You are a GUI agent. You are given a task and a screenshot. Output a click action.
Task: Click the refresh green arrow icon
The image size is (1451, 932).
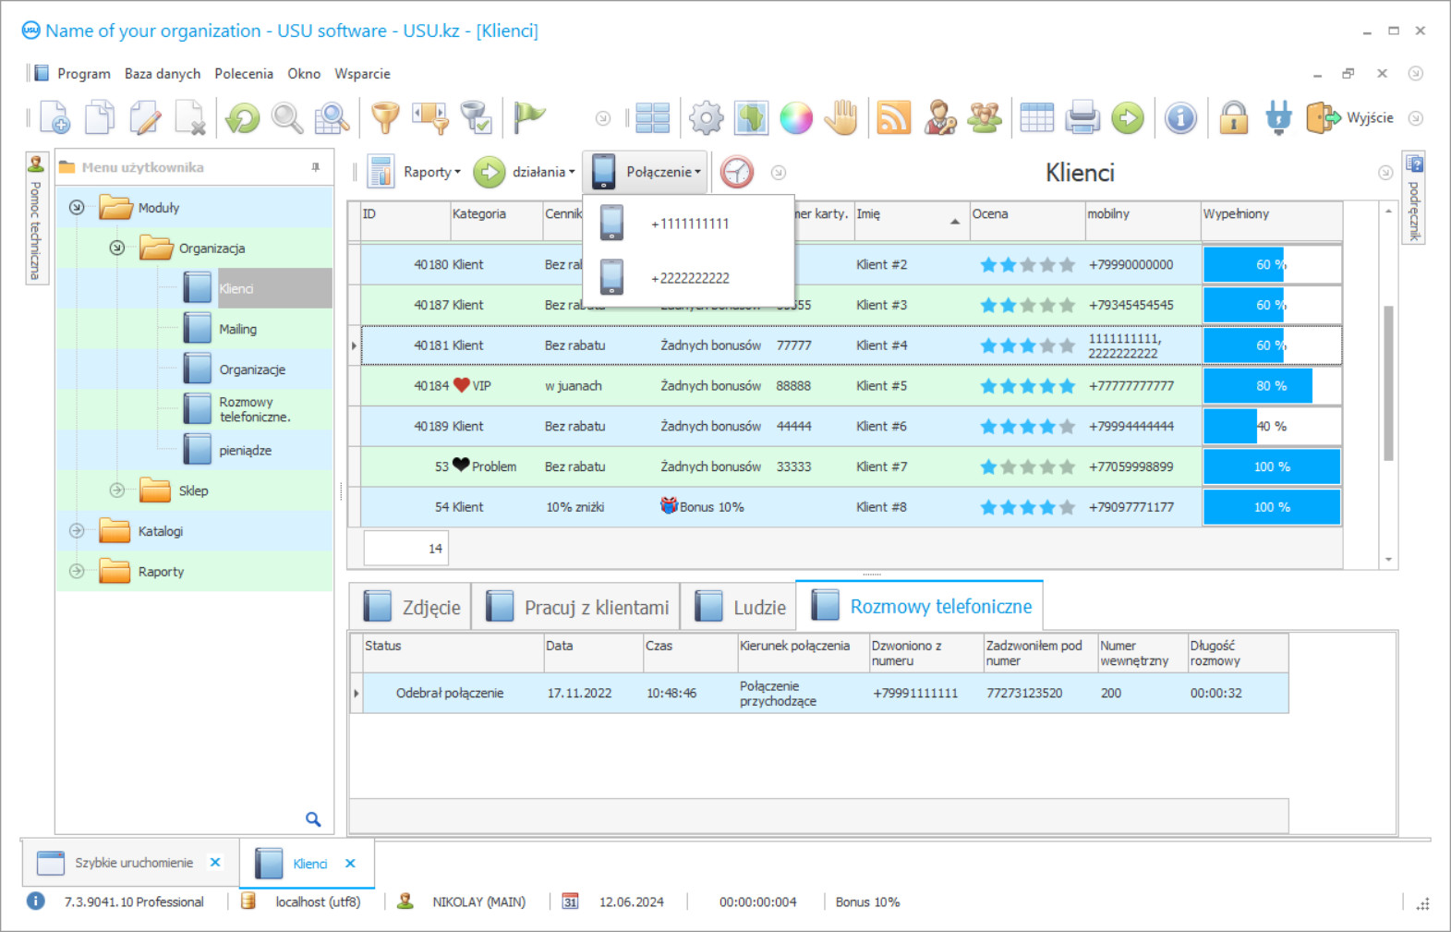click(243, 118)
